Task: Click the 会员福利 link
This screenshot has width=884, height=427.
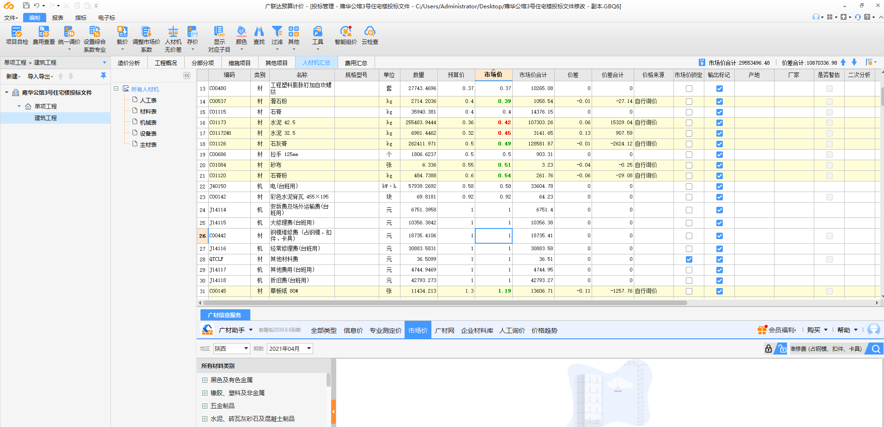Action: coord(777,330)
